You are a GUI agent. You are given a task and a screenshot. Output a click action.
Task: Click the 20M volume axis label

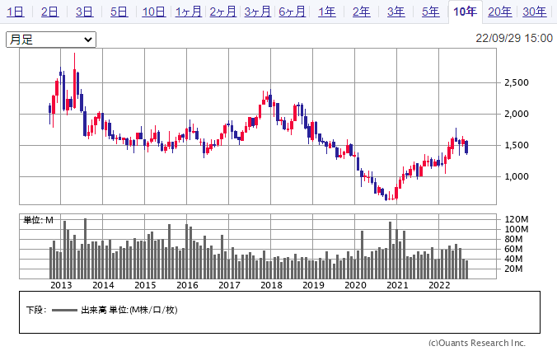513,269
